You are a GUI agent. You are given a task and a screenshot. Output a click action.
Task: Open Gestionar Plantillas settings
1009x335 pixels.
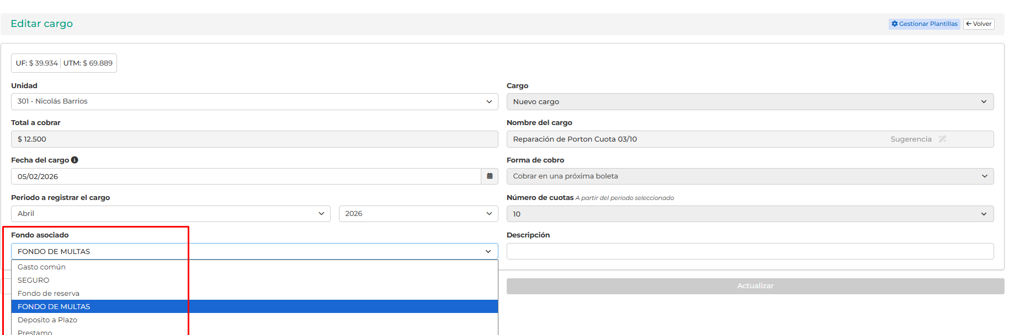point(924,24)
